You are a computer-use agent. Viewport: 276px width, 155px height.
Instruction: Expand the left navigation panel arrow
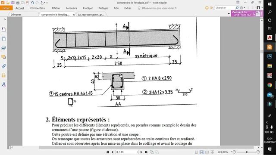pos(5,19)
